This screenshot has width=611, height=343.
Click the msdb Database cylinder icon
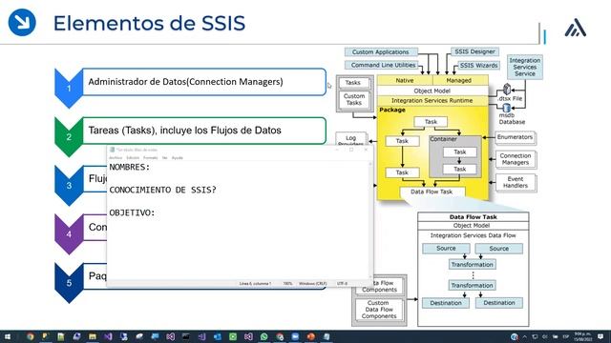coord(506,108)
